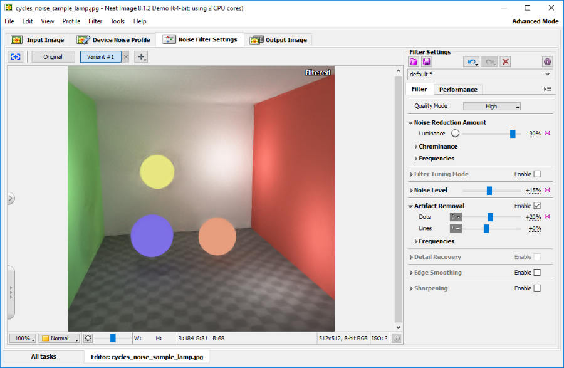Image resolution: width=564 pixels, height=368 pixels.
Task: Expand Frequencies under Artifact Removal
Action: (x=416, y=241)
